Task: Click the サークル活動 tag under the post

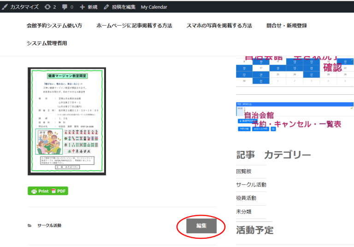Action: (x=49, y=226)
